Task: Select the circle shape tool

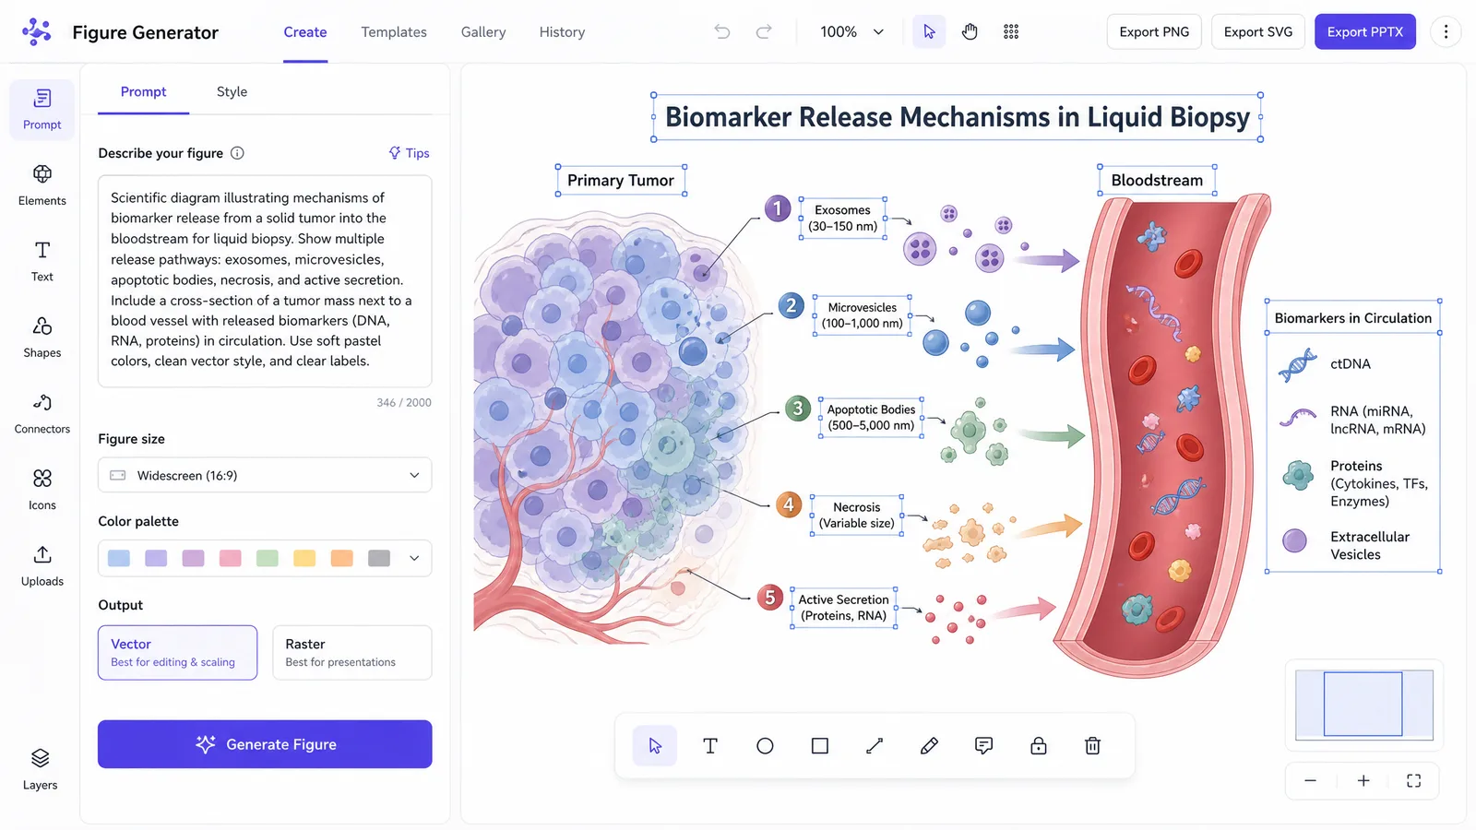Action: (765, 746)
